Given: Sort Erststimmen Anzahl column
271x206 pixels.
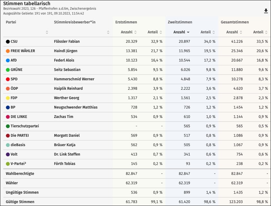Looking at the screenshot, I should 135,32.
